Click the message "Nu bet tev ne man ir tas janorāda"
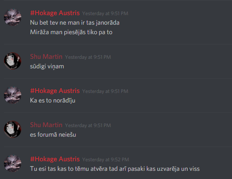Screen dimensions: 232x179 pos(75,22)
